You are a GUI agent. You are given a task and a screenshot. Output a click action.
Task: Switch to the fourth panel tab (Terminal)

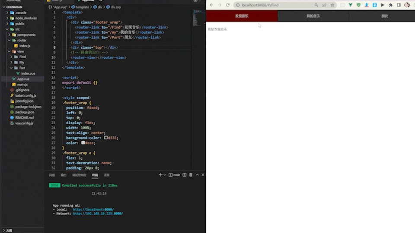(x=95, y=175)
